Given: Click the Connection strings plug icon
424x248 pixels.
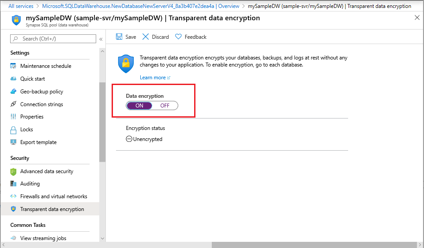Looking at the screenshot, I should [13, 104].
